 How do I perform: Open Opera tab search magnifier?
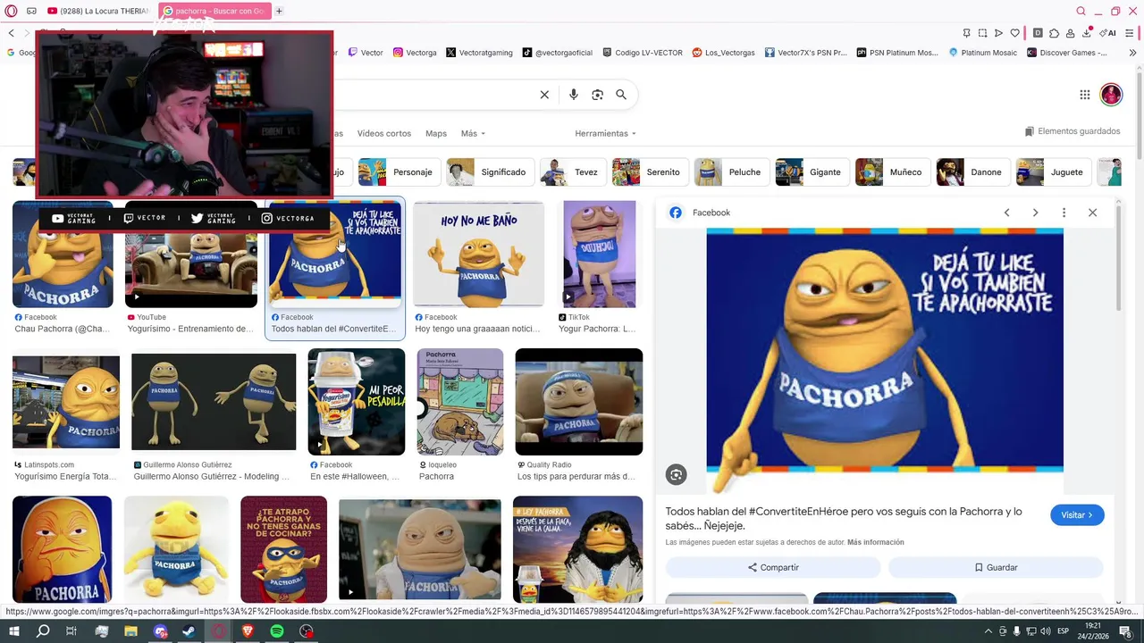(1081, 11)
